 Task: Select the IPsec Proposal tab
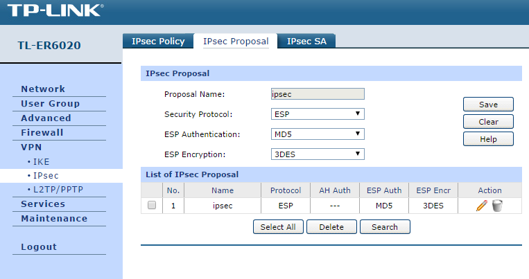click(x=236, y=41)
